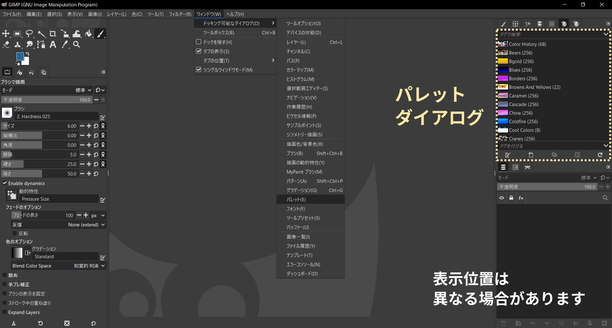Select the Crop tool

[x=53, y=34]
